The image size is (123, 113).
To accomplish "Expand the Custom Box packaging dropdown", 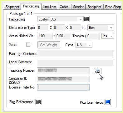I will [60, 19].
